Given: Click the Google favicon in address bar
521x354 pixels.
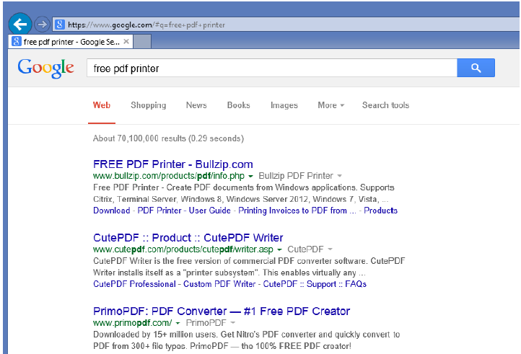Looking at the screenshot, I should [59, 25].
